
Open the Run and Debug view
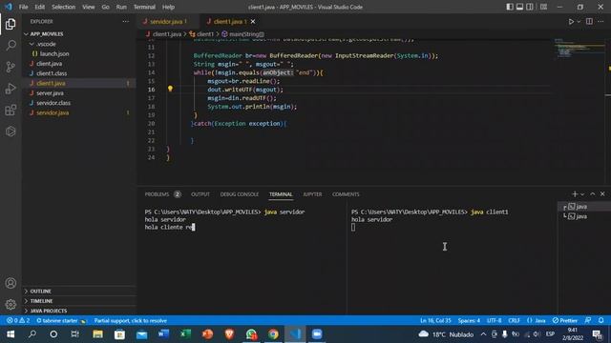(11, 89)
